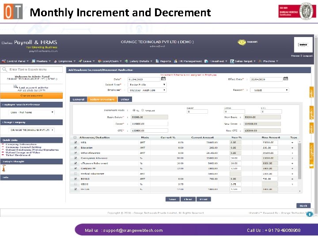Click the Sales Target icon

(x=232, y=61)
